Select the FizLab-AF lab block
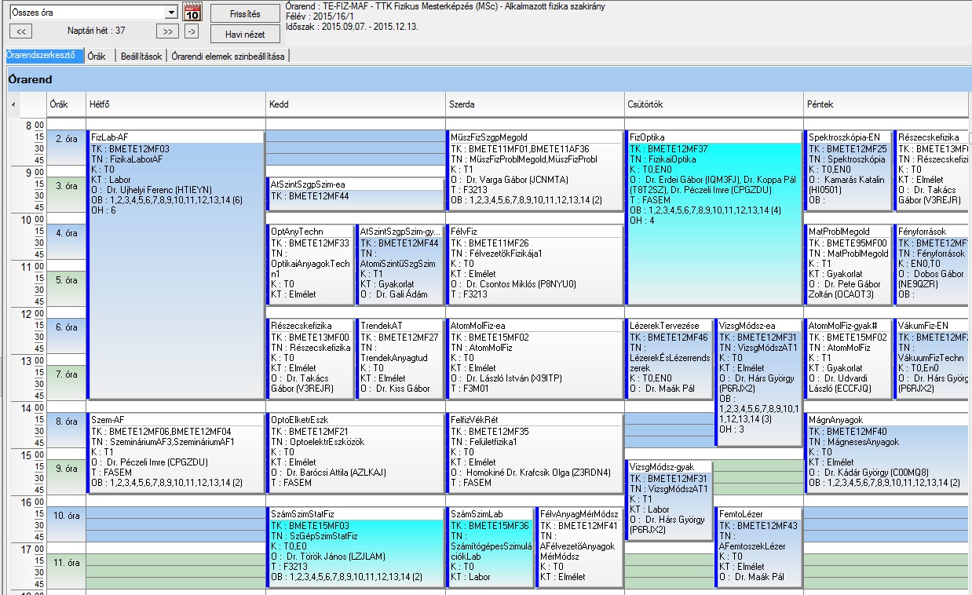 tap(175, 265)
